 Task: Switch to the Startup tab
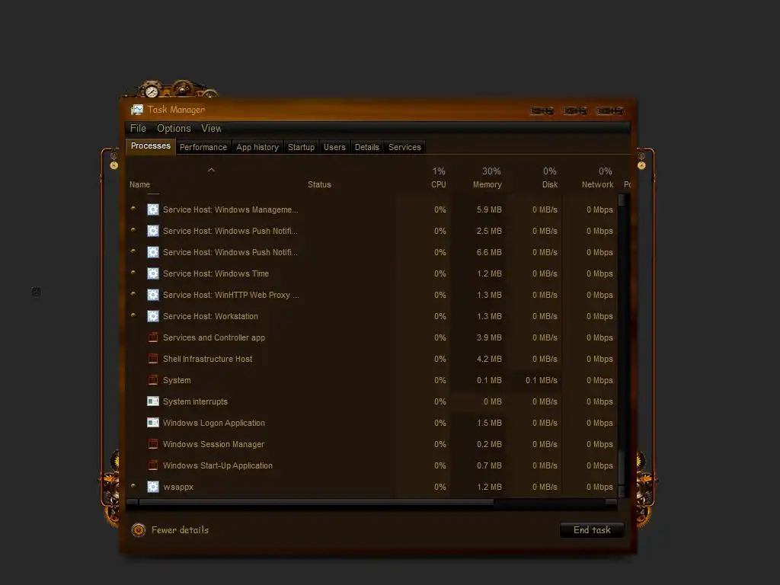(x=301, y=147)
